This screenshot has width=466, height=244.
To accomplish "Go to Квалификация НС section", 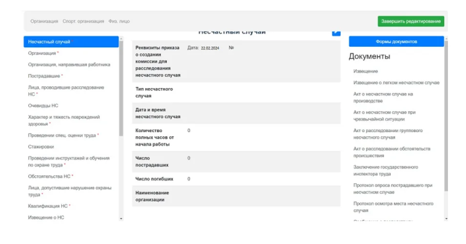I will point(49,206).
